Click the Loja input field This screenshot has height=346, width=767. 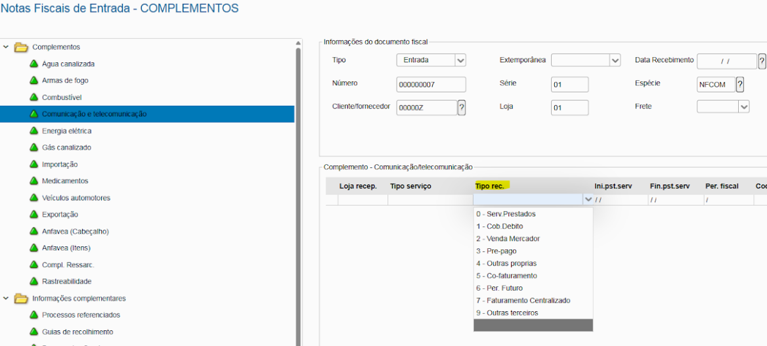[569, 108]
